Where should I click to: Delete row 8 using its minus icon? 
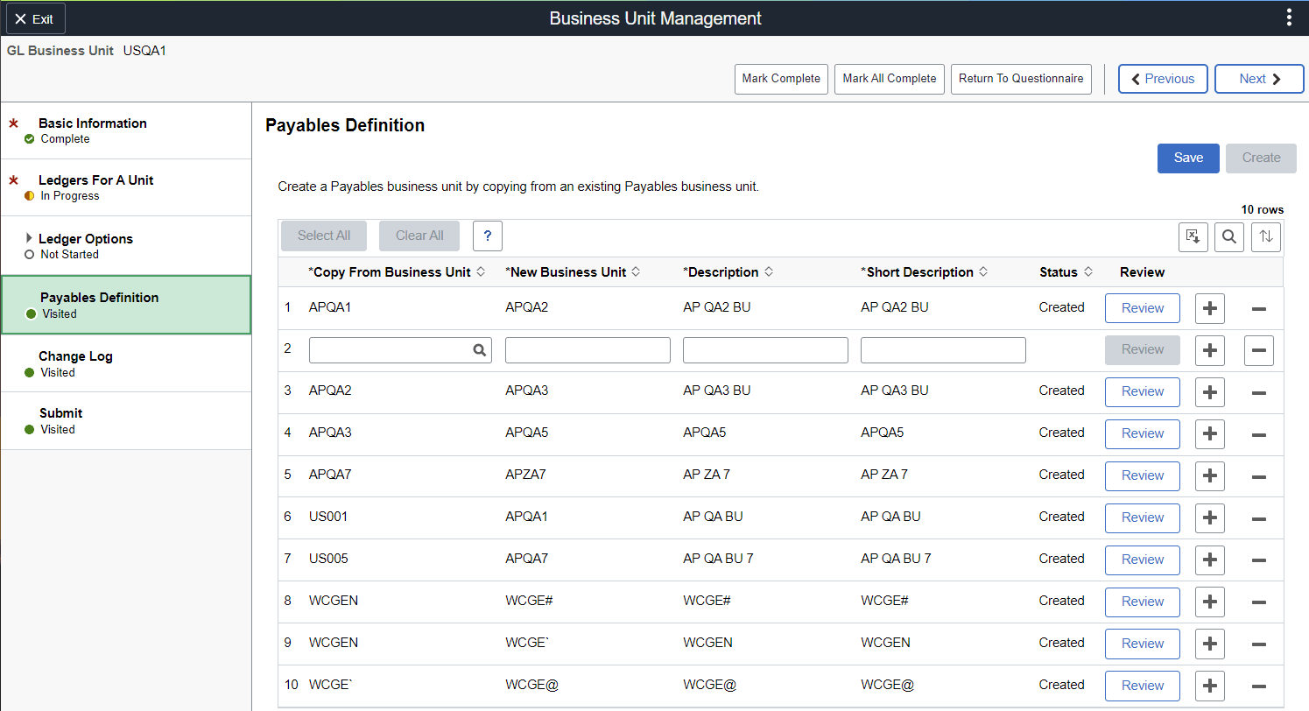1258,602
